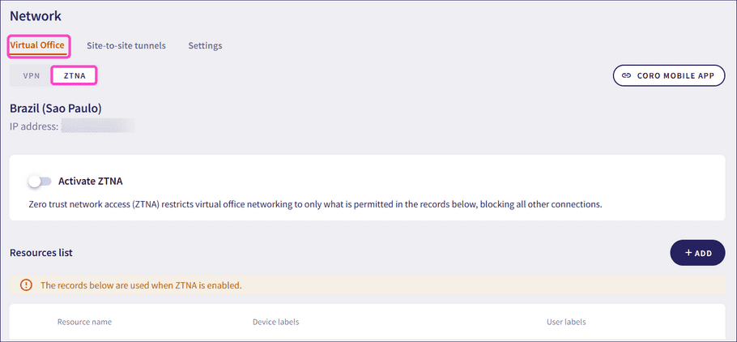Select the VPN sub-tab
This screenshot has width=737, height=342.
(x=31, y=75)
